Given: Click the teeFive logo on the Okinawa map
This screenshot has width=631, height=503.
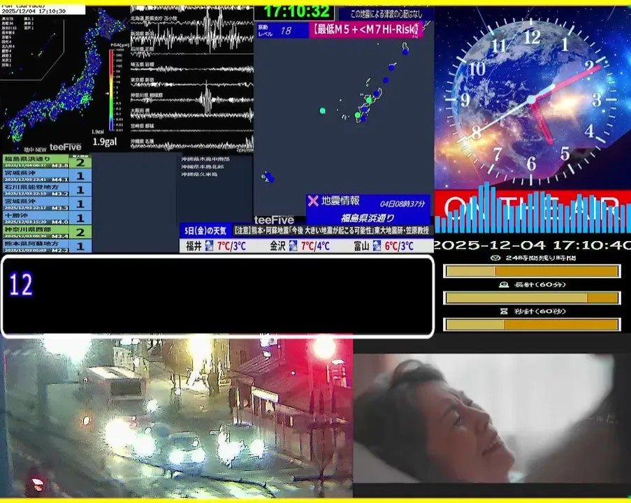Looking at the screenshot, I should click(x=274, y=220).
